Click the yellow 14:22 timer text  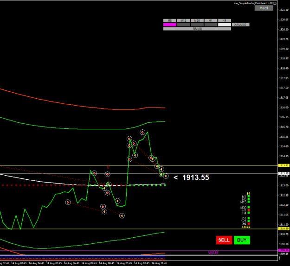[246, 227]
